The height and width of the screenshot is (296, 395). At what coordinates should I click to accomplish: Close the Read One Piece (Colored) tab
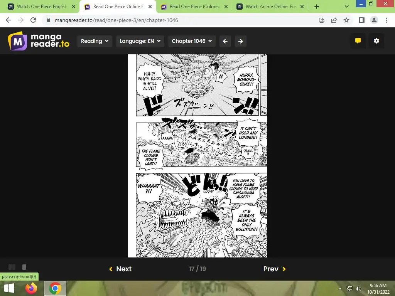click(226, 7)
